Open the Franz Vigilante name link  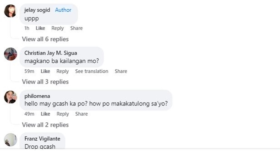[x=42, y=138]
